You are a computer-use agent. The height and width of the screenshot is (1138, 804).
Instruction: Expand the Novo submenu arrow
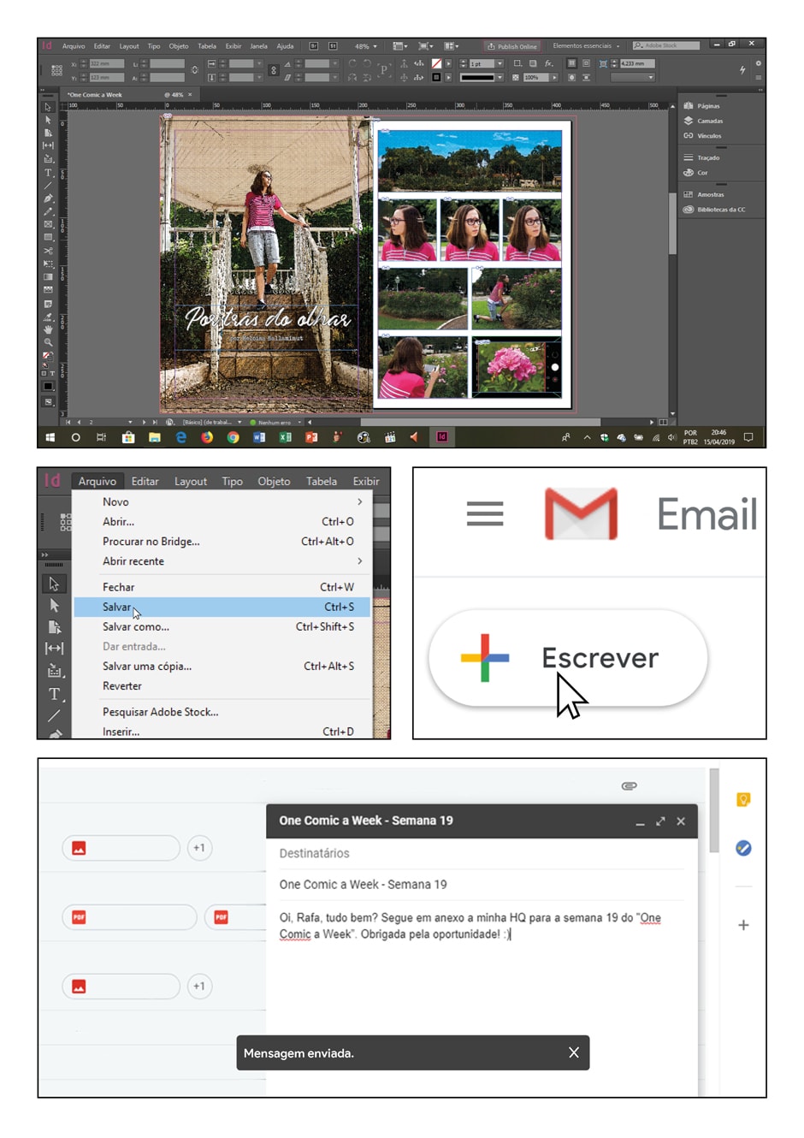click(x=359, y=502)
